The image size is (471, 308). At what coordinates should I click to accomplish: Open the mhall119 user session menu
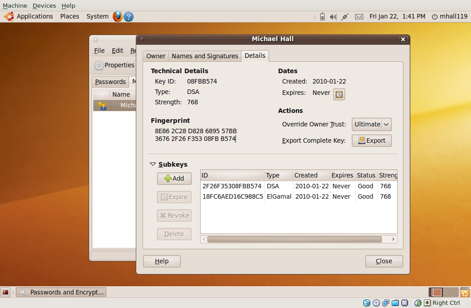(449, 16)
